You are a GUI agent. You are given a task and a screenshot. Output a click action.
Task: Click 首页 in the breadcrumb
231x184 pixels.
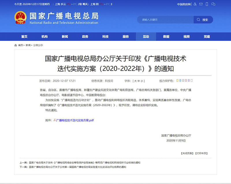(21, 45)
